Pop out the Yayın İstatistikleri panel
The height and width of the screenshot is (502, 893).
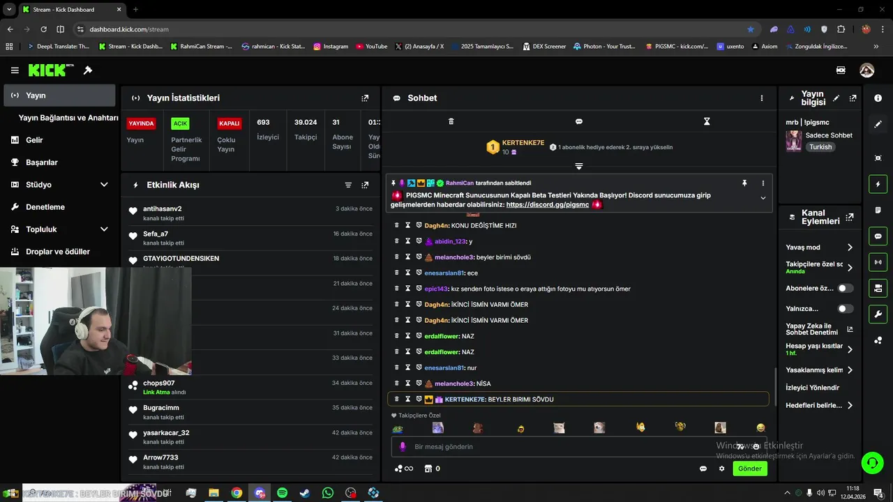(x=365, y=98)
